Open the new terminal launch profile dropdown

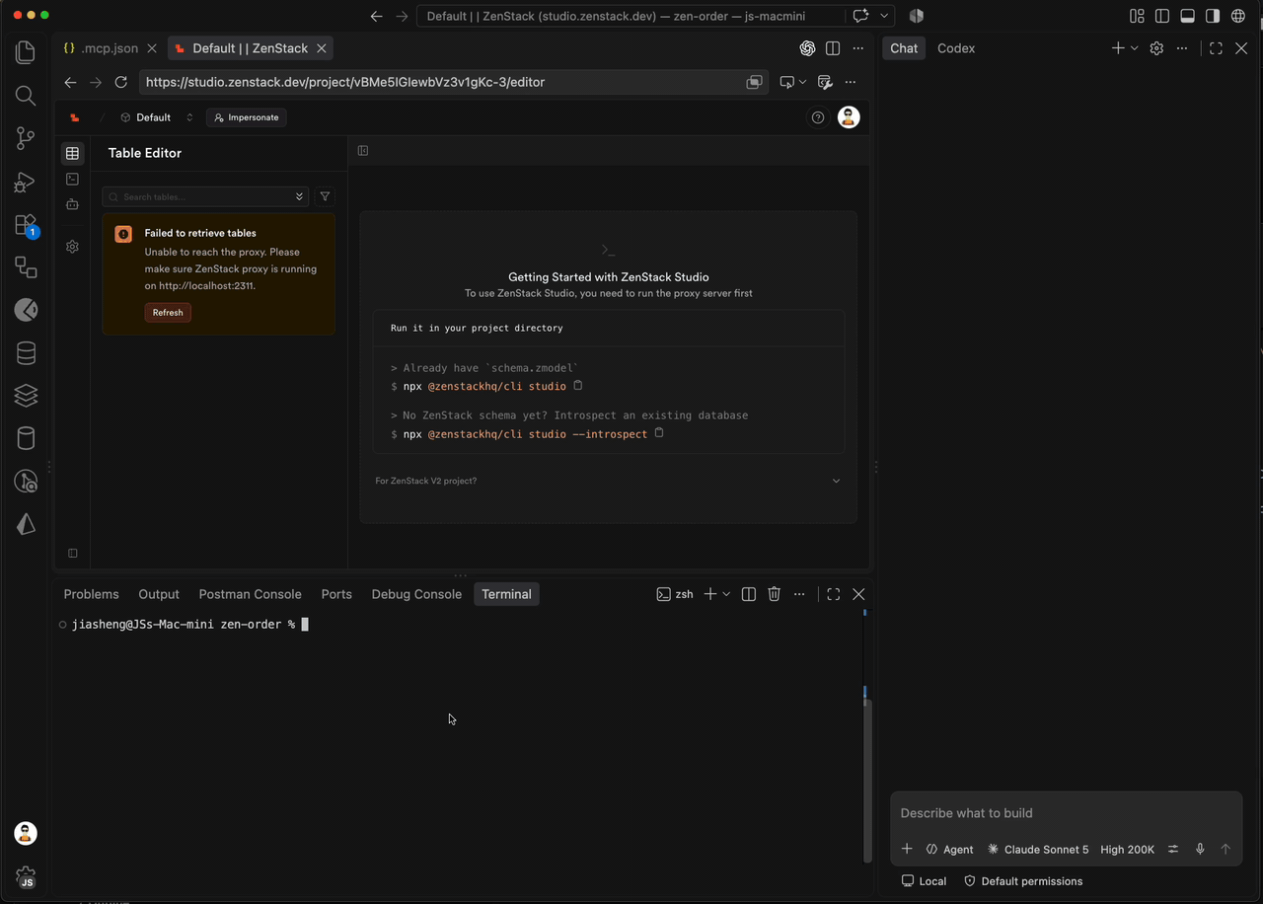click(x=726, y=594)
